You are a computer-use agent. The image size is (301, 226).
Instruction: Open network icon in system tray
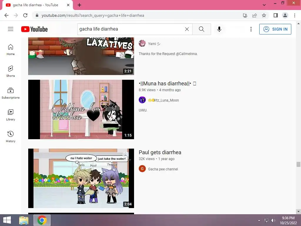[266, 220]
